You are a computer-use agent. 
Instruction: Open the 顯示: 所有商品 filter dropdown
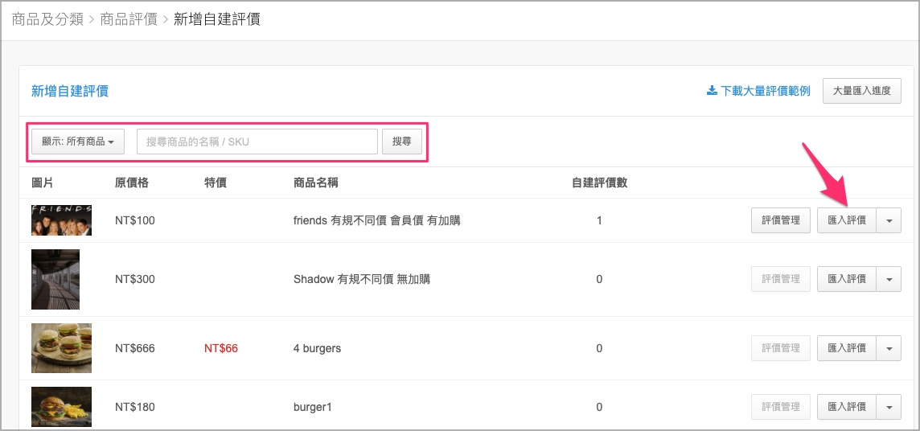(x=78, y=142)
